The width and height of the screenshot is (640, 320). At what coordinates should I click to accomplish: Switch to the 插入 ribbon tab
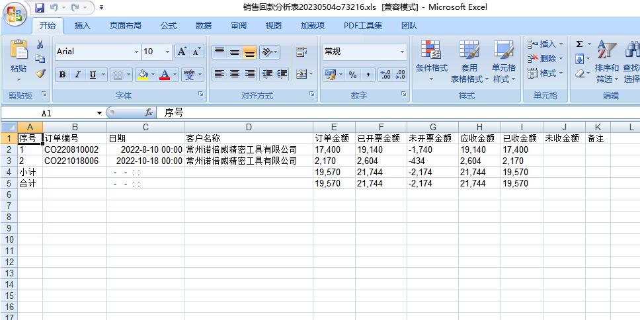tap(83, 26)
